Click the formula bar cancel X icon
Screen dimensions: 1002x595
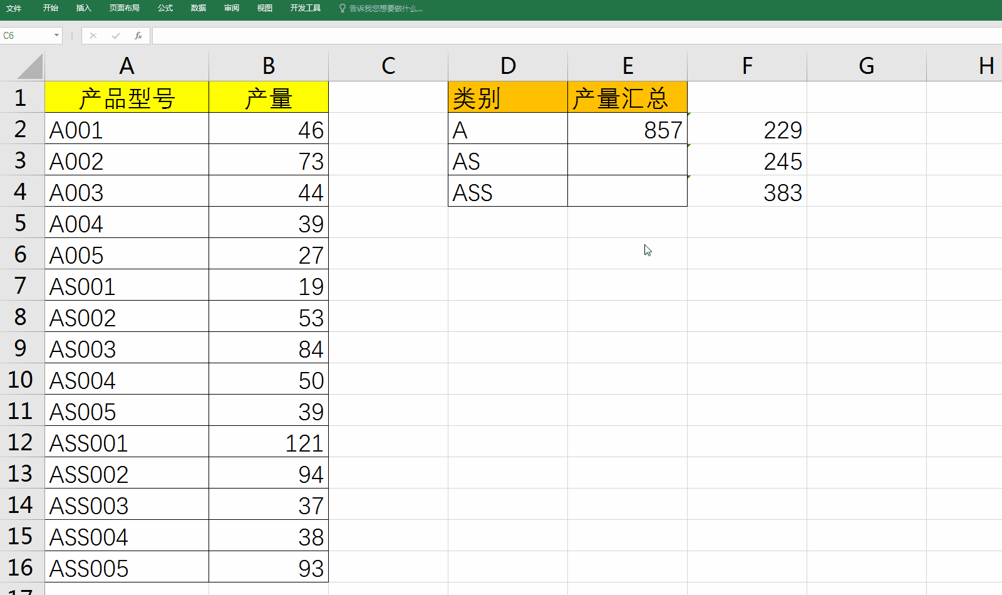pyautogui.click(x=93, y=36)
